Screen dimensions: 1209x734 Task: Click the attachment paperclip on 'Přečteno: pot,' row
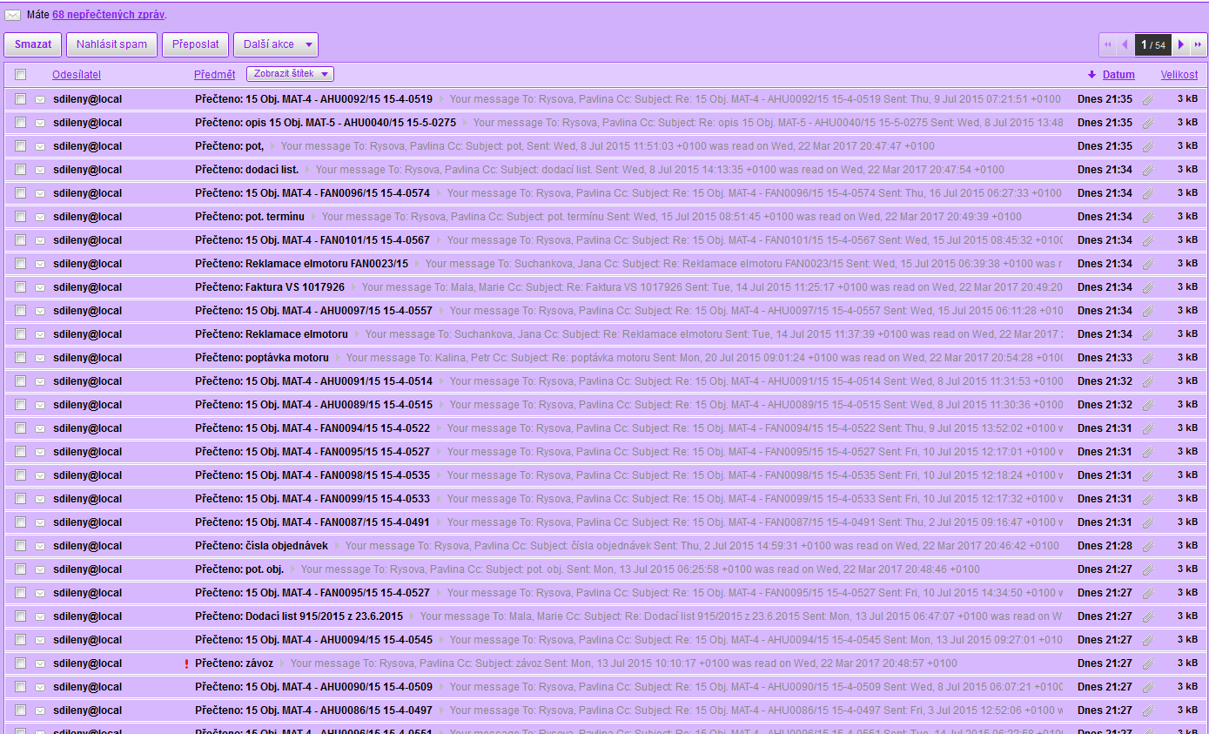pos(1148,146)
